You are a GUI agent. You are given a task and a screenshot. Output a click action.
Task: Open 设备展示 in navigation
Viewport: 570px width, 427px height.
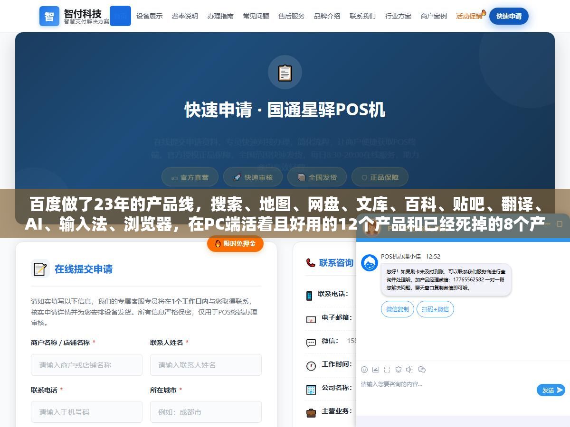(149, 16)
